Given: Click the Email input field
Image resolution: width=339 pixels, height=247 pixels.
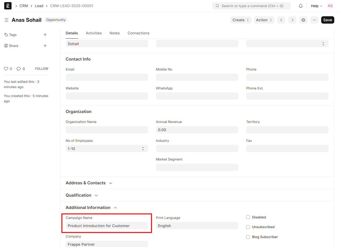Looking at the screenshot, I should [107, 77].
